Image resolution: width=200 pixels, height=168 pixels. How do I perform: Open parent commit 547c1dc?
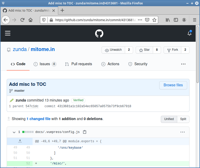tap(32, 106)
